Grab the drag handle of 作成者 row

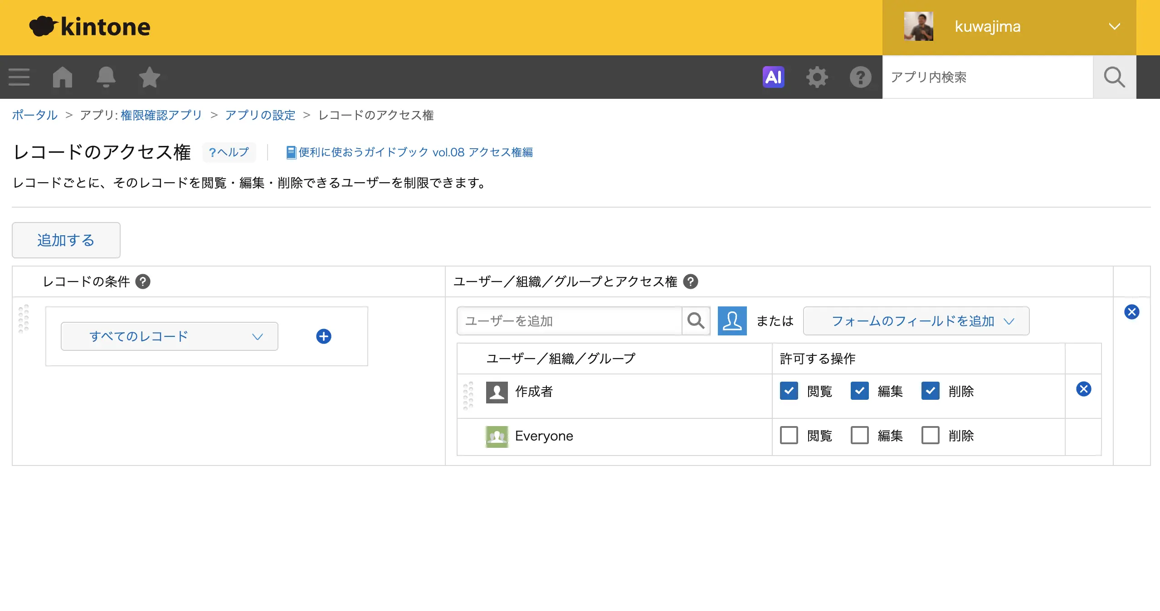point(468,396)
